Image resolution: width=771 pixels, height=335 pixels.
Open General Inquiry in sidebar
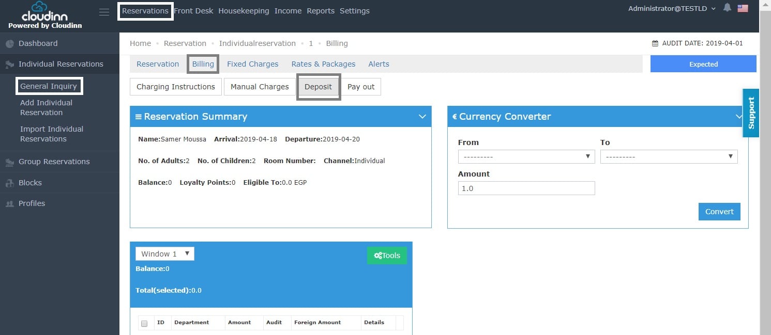point(49,86)
